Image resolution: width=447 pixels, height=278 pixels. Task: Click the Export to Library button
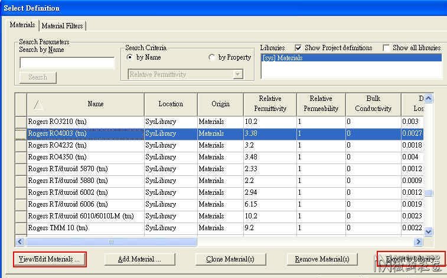click(411, 259)
